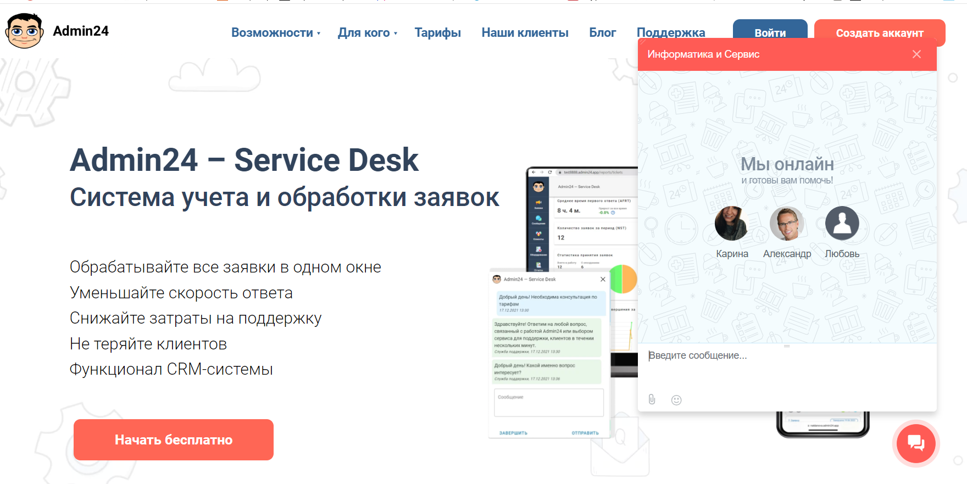Click the Войти button

770,32
